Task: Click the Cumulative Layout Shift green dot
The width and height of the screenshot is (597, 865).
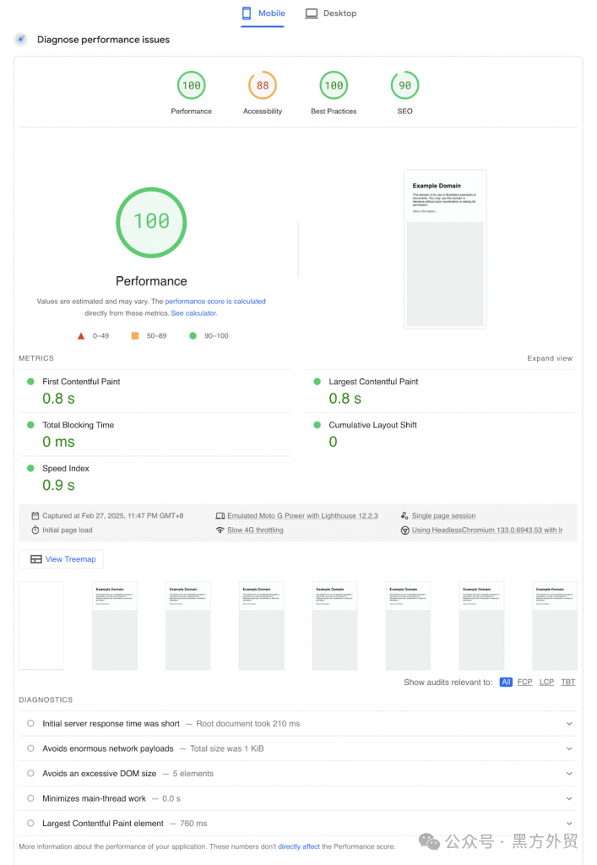Action: (317, 425)
